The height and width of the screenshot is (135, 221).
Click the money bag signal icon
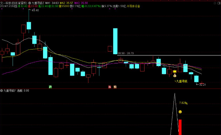175,76
